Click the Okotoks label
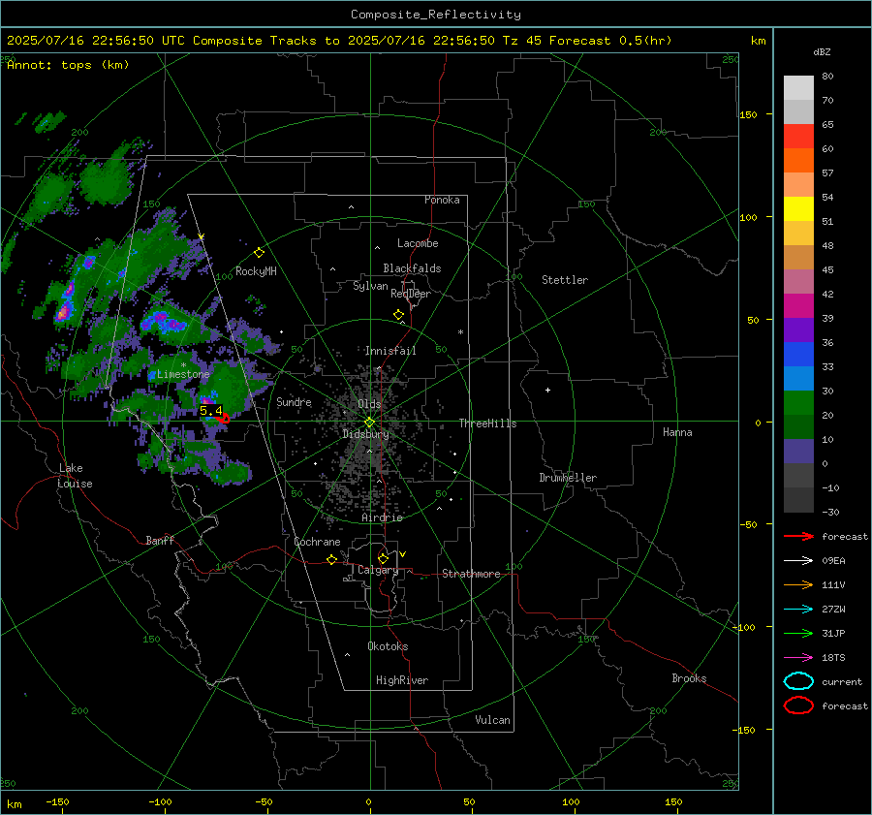 point(388,646)
